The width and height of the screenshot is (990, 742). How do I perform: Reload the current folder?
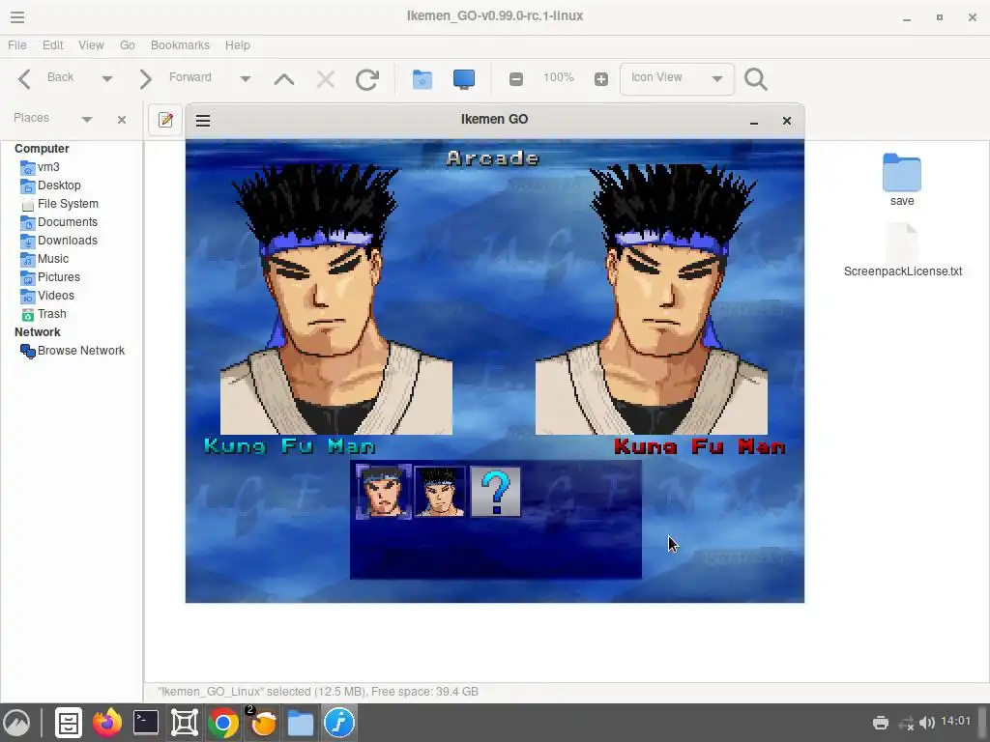point(366,79)
